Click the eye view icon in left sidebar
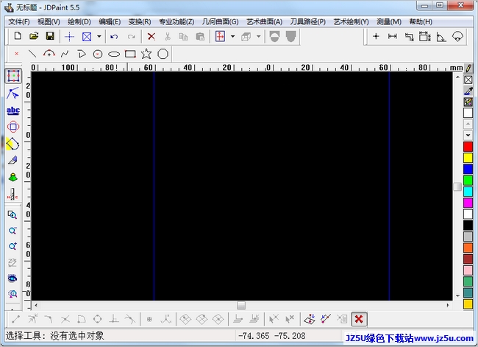Image resolution: width=478 pixels, height=347 pixels. click(x=13, y=278)
